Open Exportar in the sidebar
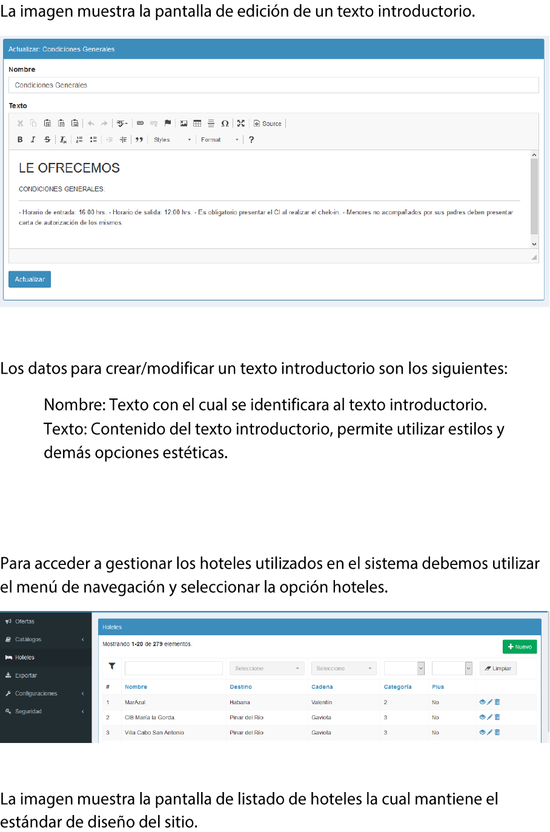The height and width of the screenshot is (832, 550). [45, 675]
